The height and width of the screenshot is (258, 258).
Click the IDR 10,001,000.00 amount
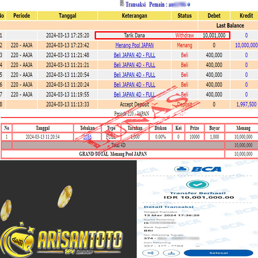(199, 197)
